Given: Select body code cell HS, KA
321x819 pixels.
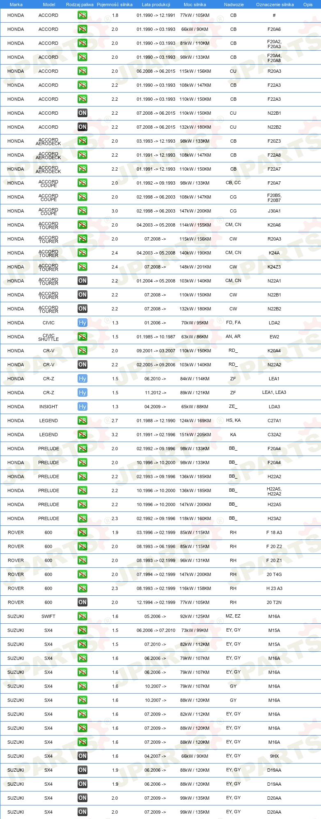Looking at the screenshot, I should point(233,420).
